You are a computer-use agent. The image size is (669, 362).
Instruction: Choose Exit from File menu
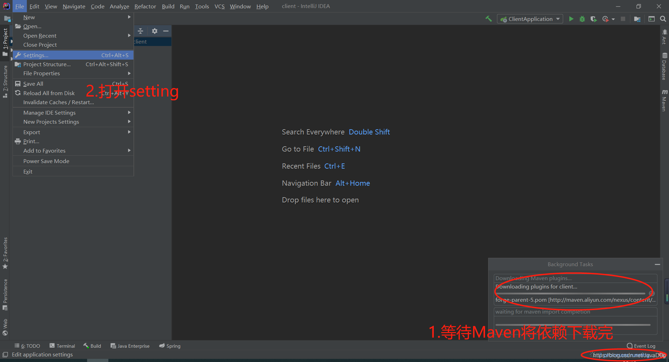click(73, 171)
